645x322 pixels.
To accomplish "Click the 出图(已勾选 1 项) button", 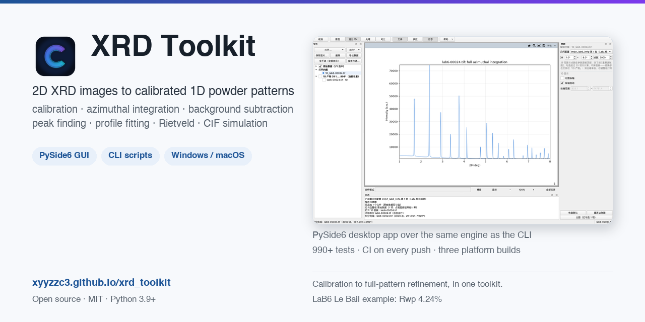I will (587, 217).
